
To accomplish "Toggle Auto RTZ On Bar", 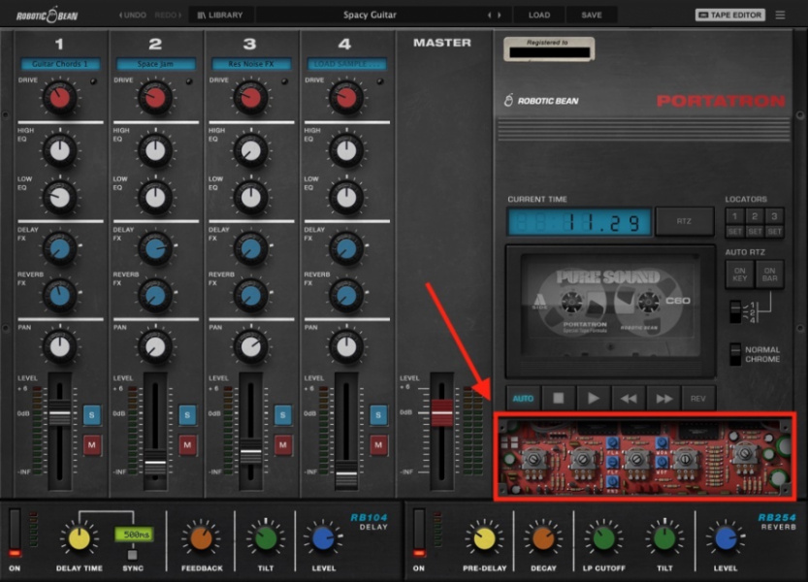I will click(769, 275).
